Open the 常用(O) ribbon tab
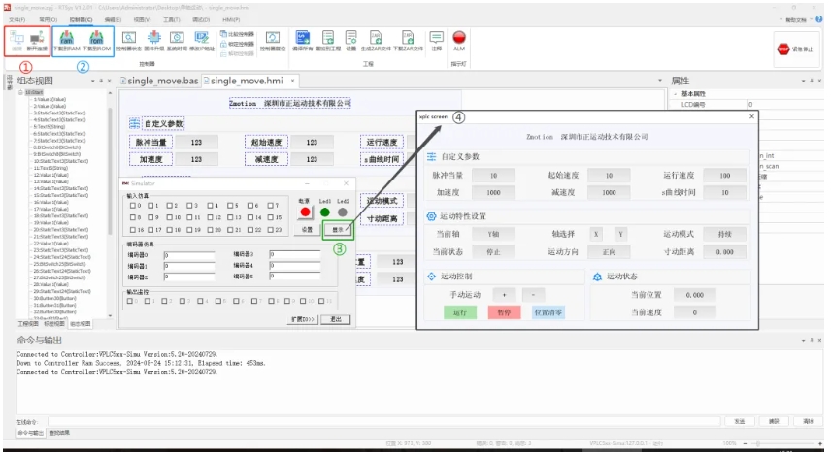The image size is (831, 457). click(x=48, y=19)
